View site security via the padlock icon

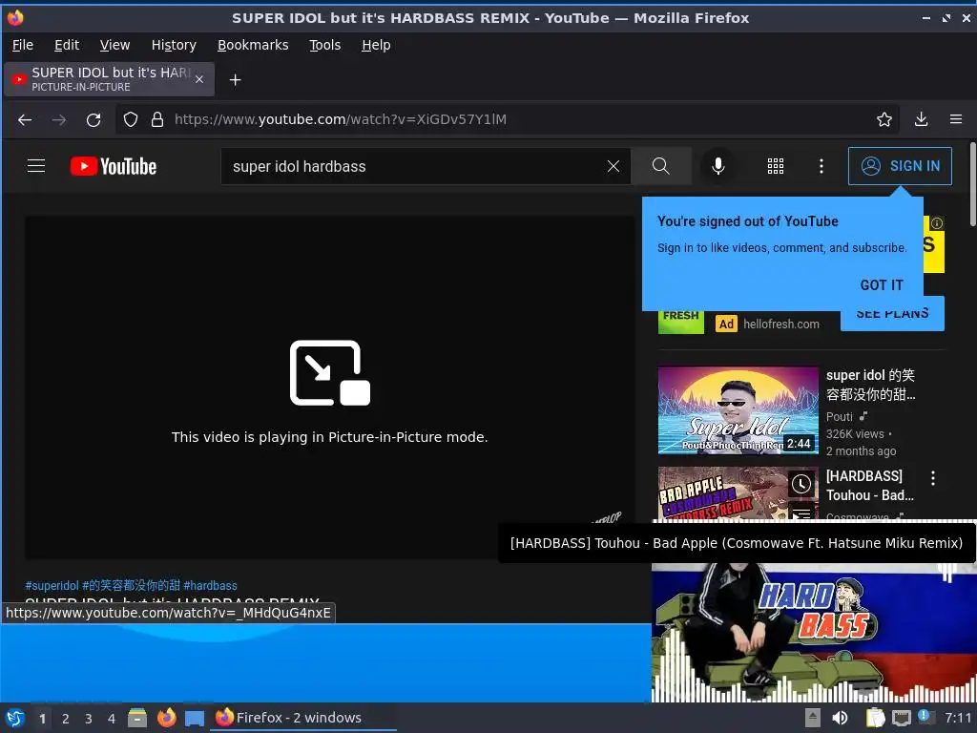coord(157,119)
